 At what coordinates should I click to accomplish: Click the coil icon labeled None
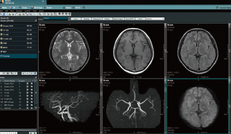click(x=64, y=8)
